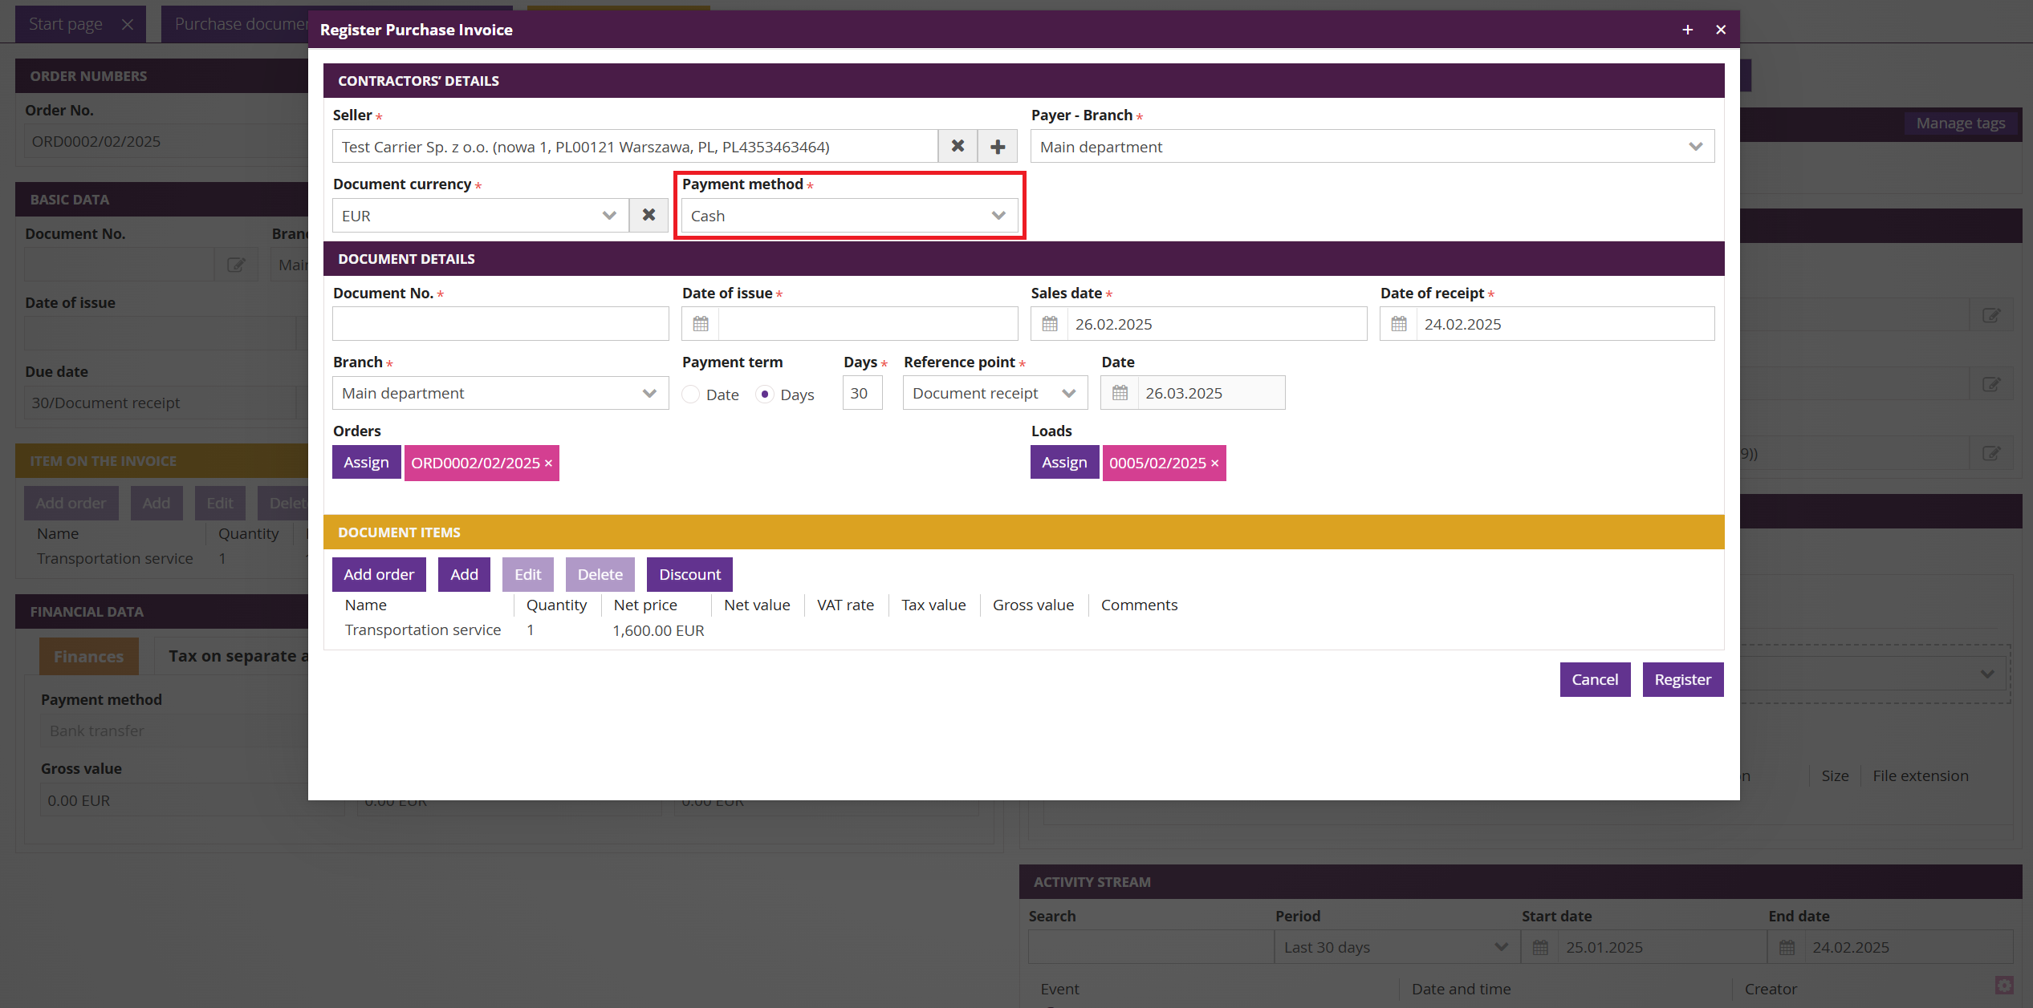Image resolution: width=2033 pixels, height=1008 pixels.
Task: Clear Document currency with X icon
Action: (649, 215)
